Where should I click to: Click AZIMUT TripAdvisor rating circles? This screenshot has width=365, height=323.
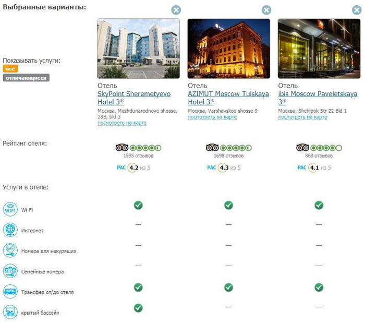pos(236,148)
